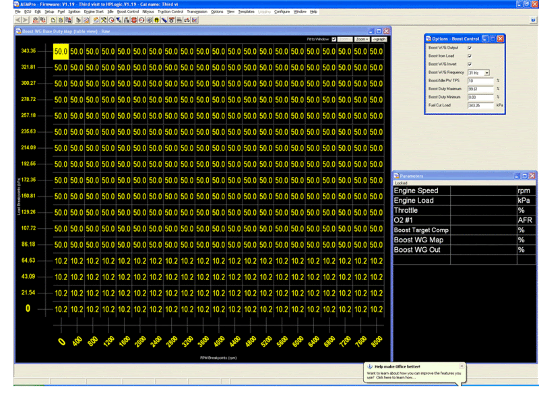The height and width of the screenshot is (404, 539).
Task: Click the Boost/Idle PW TPS input field
Action: 480,81
